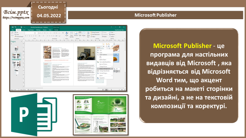Click the Save icon in Publisher title bar
The height and width of the screenshot is (138, 246).
point(13,27)
